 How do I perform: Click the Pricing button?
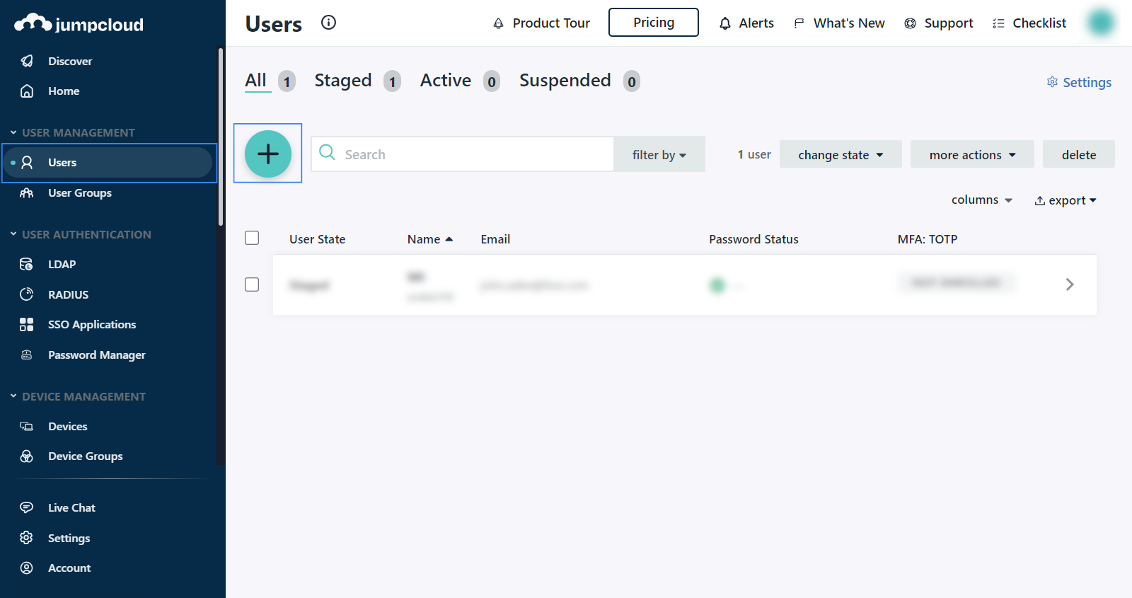653,23
